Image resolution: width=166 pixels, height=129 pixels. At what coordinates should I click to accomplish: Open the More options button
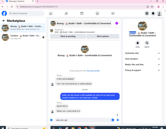(x=103, y=36)
